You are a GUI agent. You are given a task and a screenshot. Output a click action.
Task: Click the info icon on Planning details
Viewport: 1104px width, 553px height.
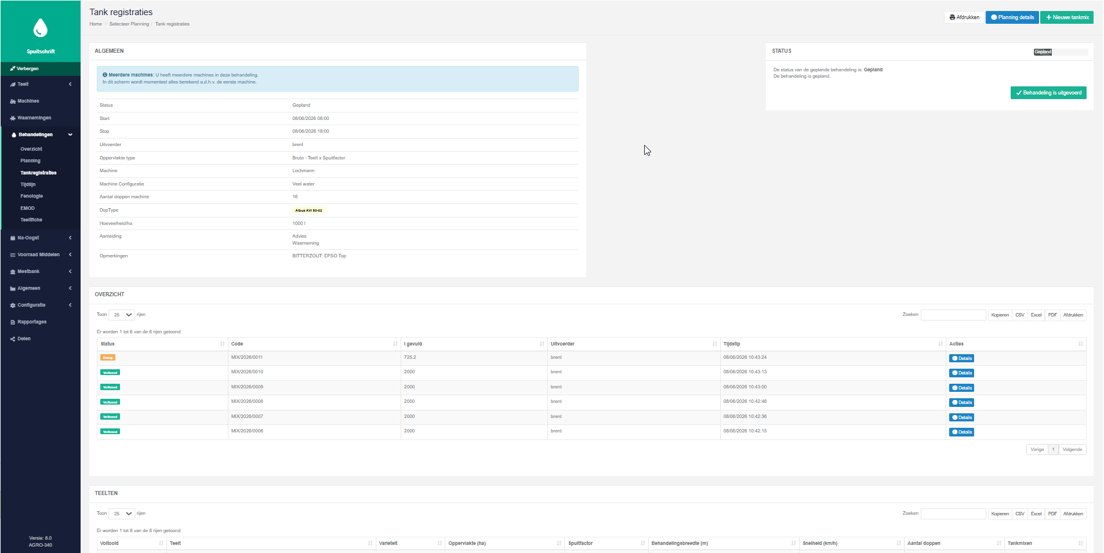(994, 17)
